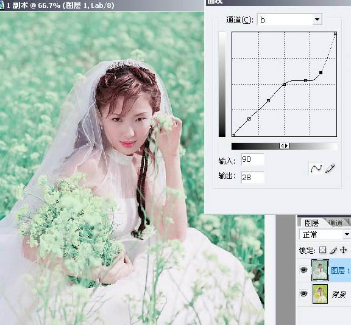This screenshot has height=325, width=351.
Task: Select curve point between lowest and center
Action: (268, 101)
